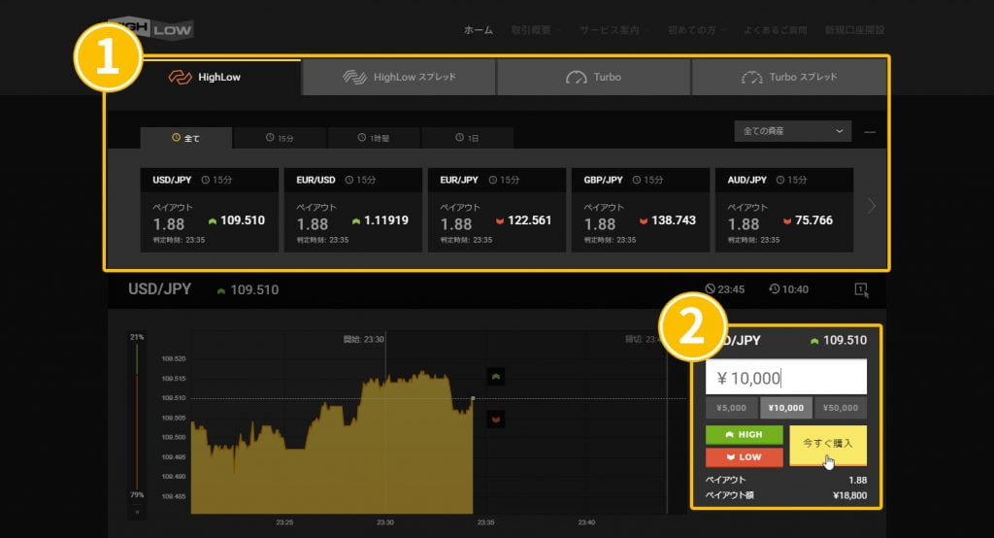Collapse the asset panel with the dash icon
Viewport: 994px width, 538px height.
pos(869,131)
